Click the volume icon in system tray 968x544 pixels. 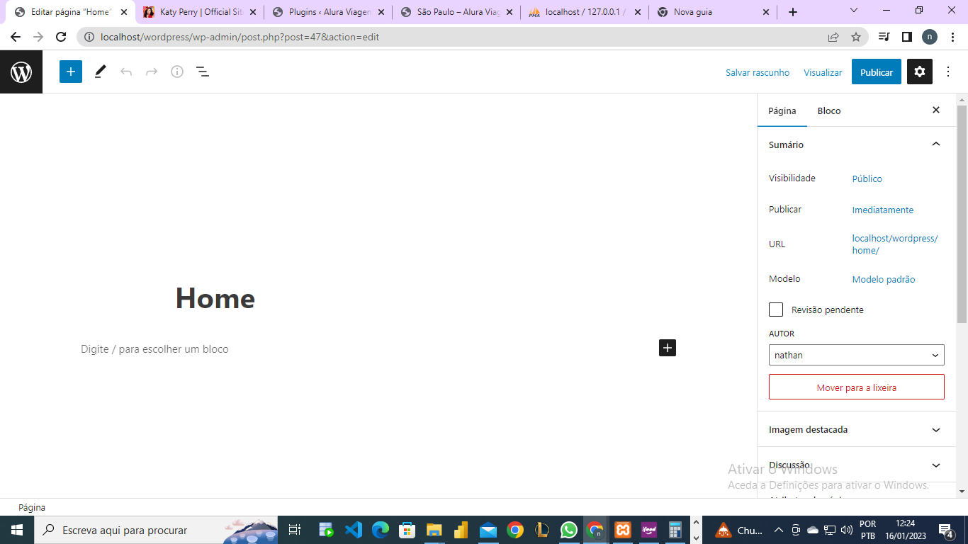click(846, 530)
